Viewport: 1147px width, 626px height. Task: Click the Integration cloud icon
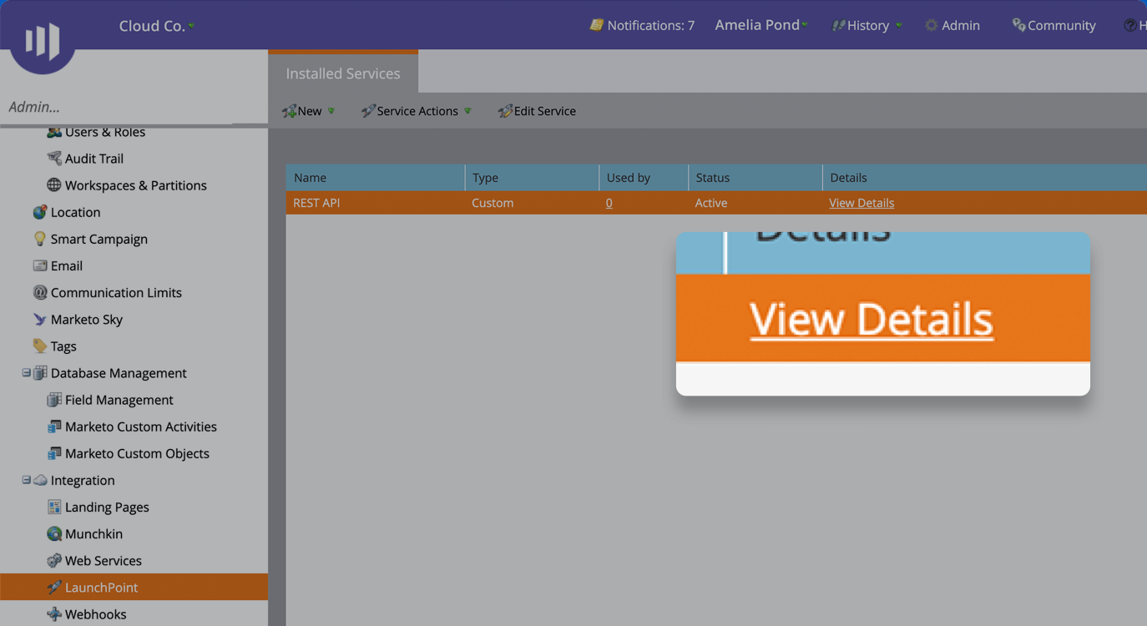click(x=39, y=480)
